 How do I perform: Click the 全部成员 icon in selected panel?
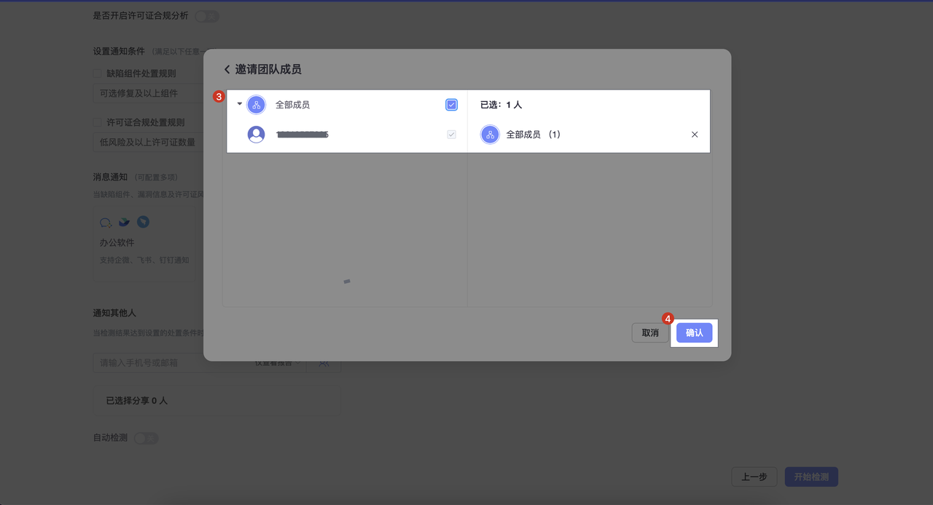click(490, 135)
